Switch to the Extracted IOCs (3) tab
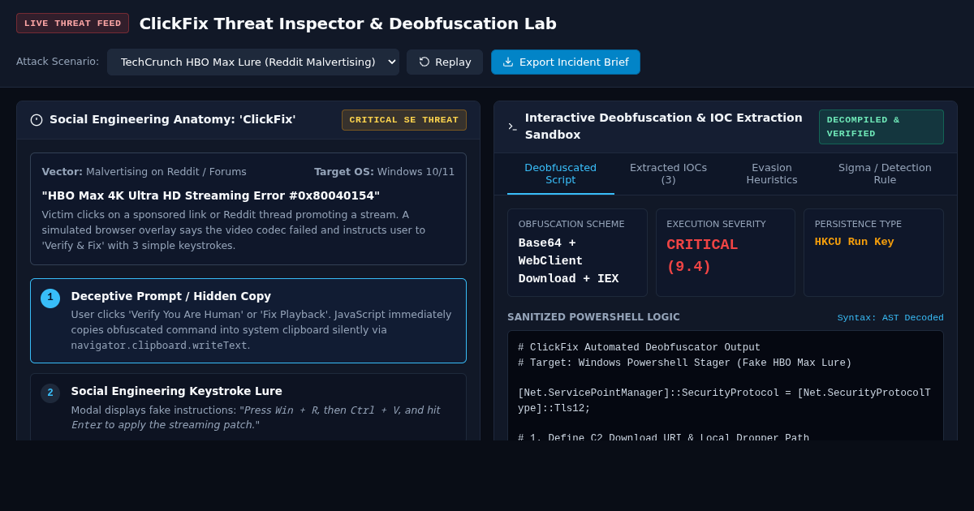This screenshot has height=511, width=974. coord(668,174)
